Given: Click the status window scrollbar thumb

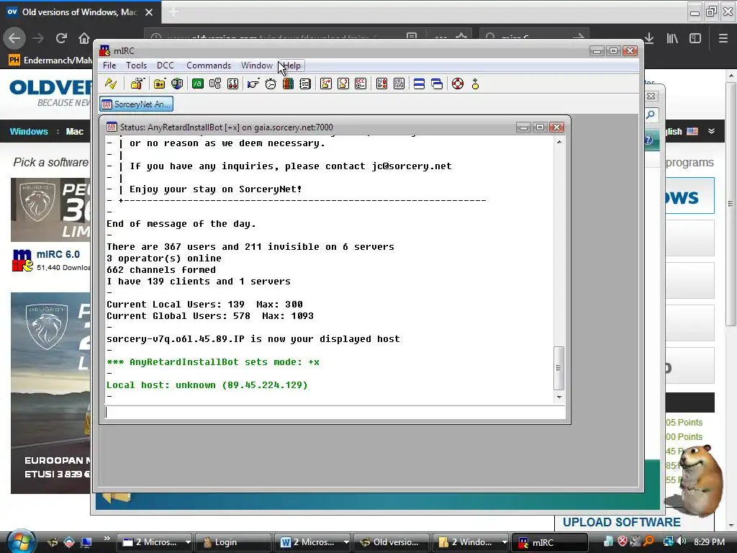Looking at the screenshot, I should coord(559,368).
